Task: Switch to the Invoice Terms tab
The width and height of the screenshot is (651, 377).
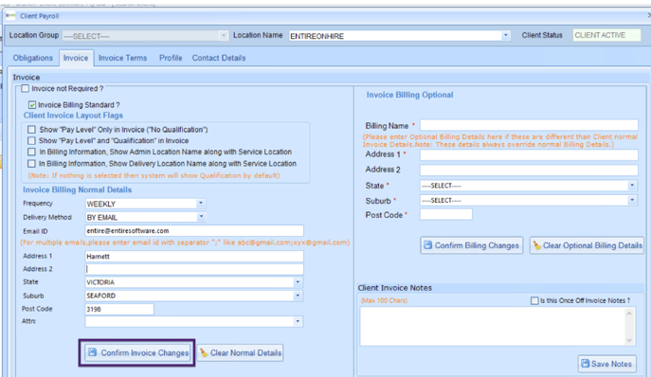Action: click(122, 58)
